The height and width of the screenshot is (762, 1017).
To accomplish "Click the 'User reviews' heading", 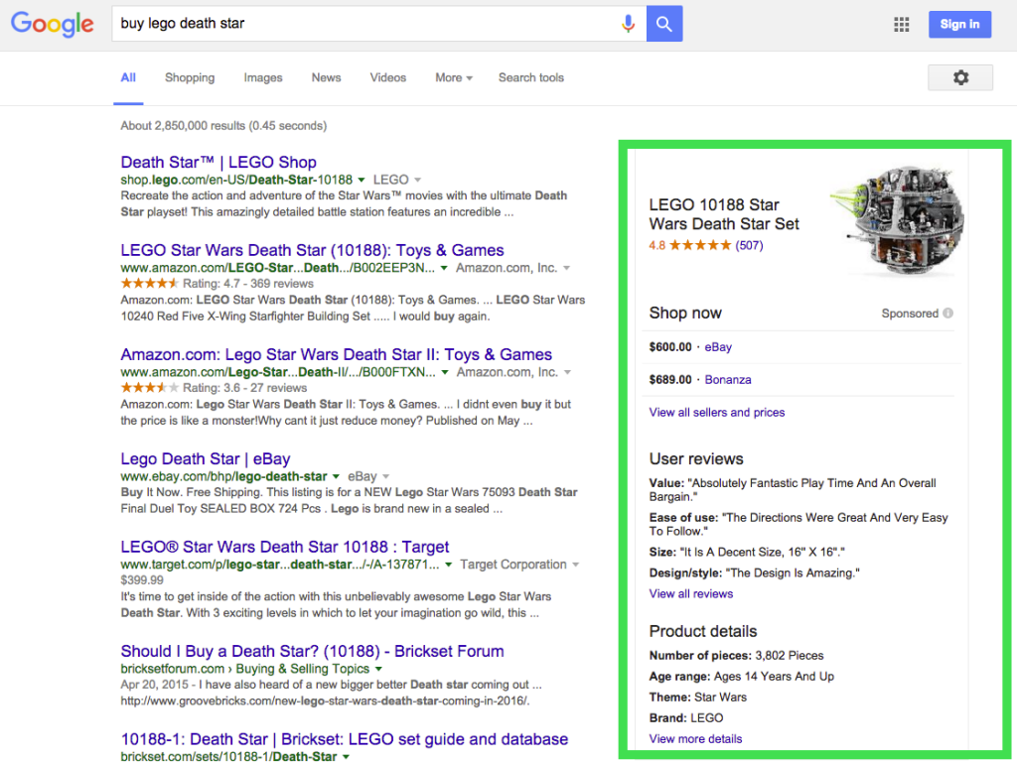I will (x=696, y=458).
